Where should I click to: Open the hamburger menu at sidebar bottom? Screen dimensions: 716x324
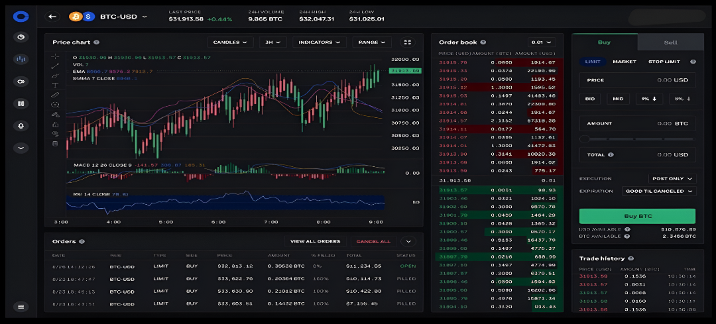21,306
